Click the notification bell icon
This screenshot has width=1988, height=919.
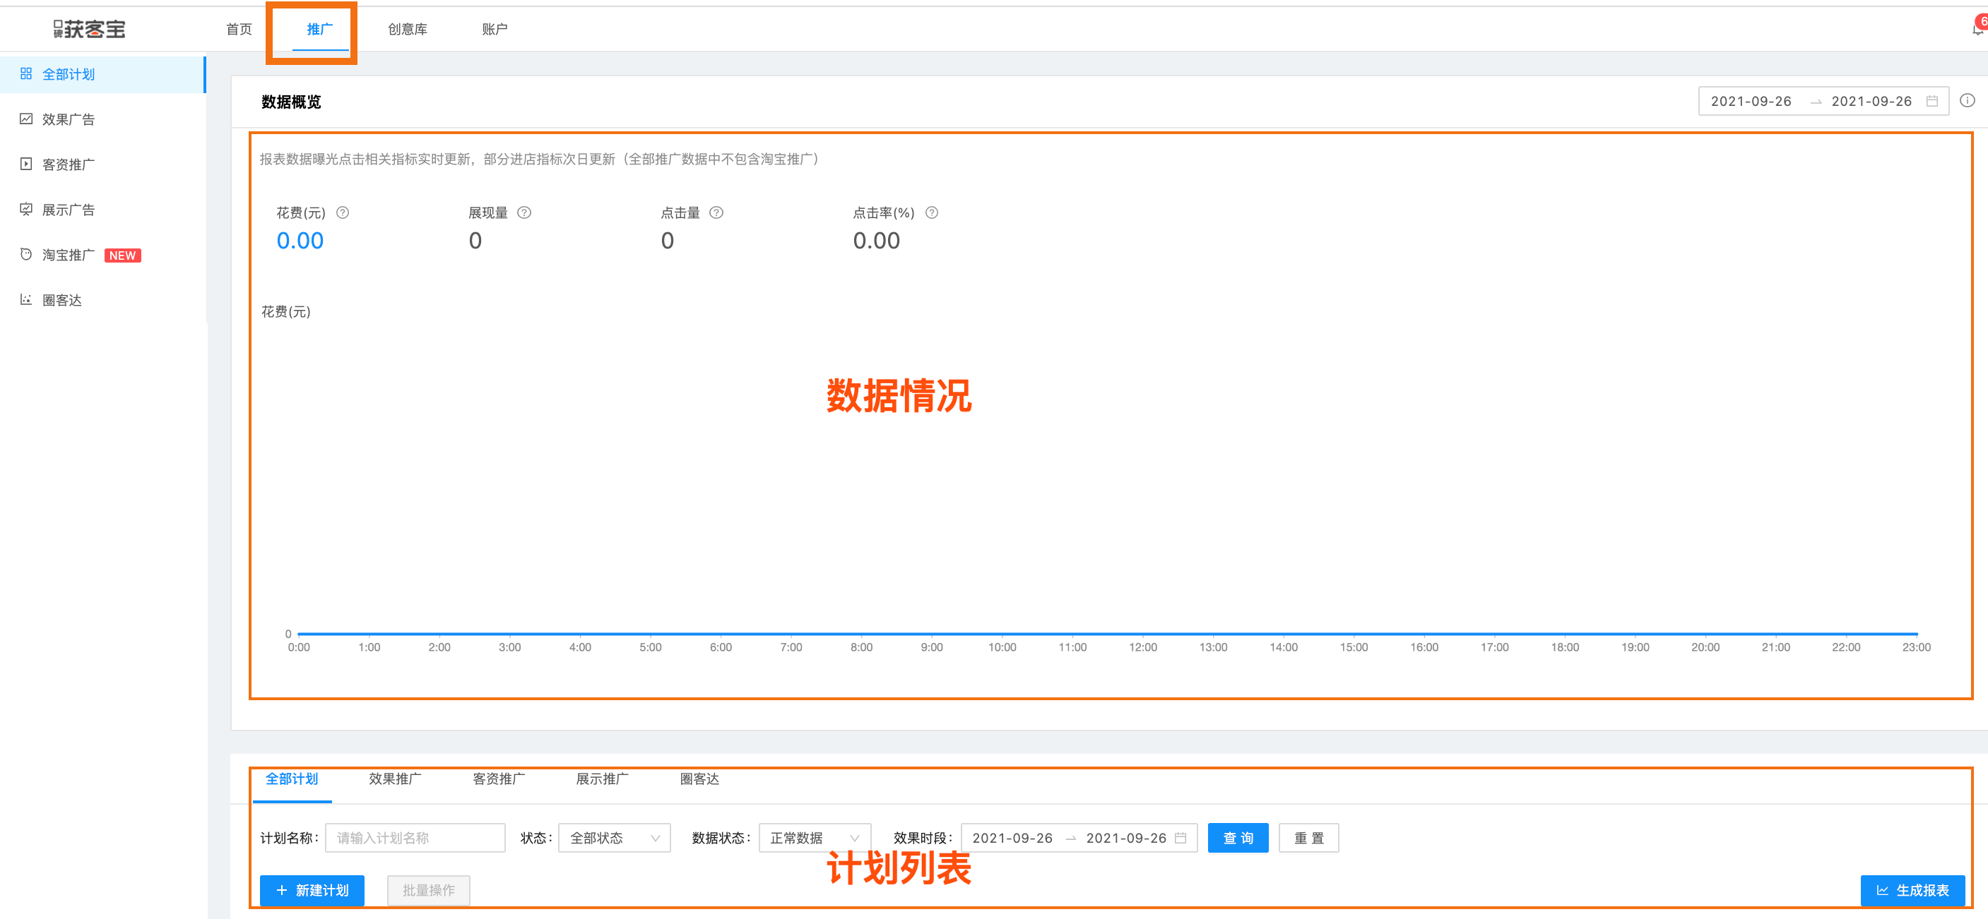1977,30
